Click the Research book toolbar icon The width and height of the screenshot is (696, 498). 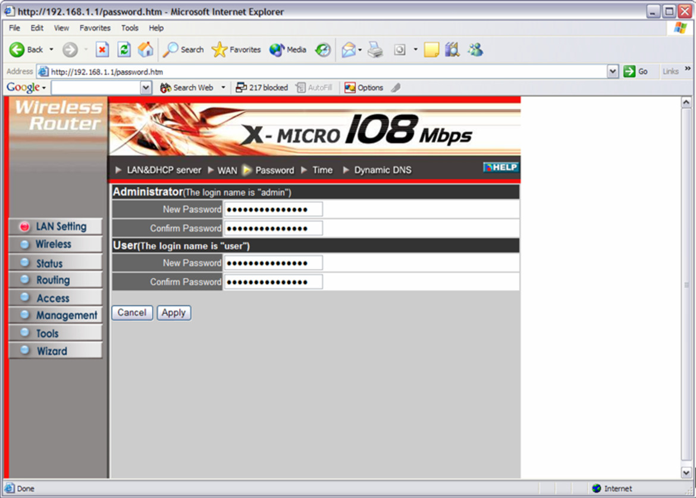(452, 50)
